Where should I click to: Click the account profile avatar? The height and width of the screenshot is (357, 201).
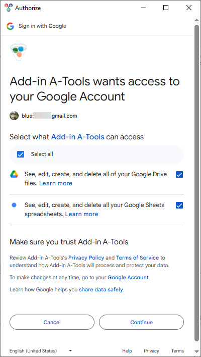pos(14,116)
